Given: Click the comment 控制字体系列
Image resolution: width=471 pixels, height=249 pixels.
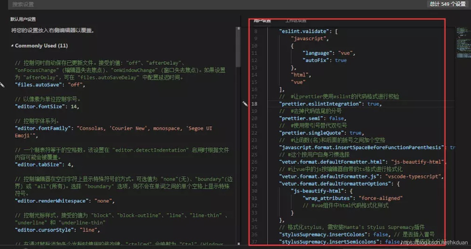Looking at the screenshot, I should tap(37, 121).
